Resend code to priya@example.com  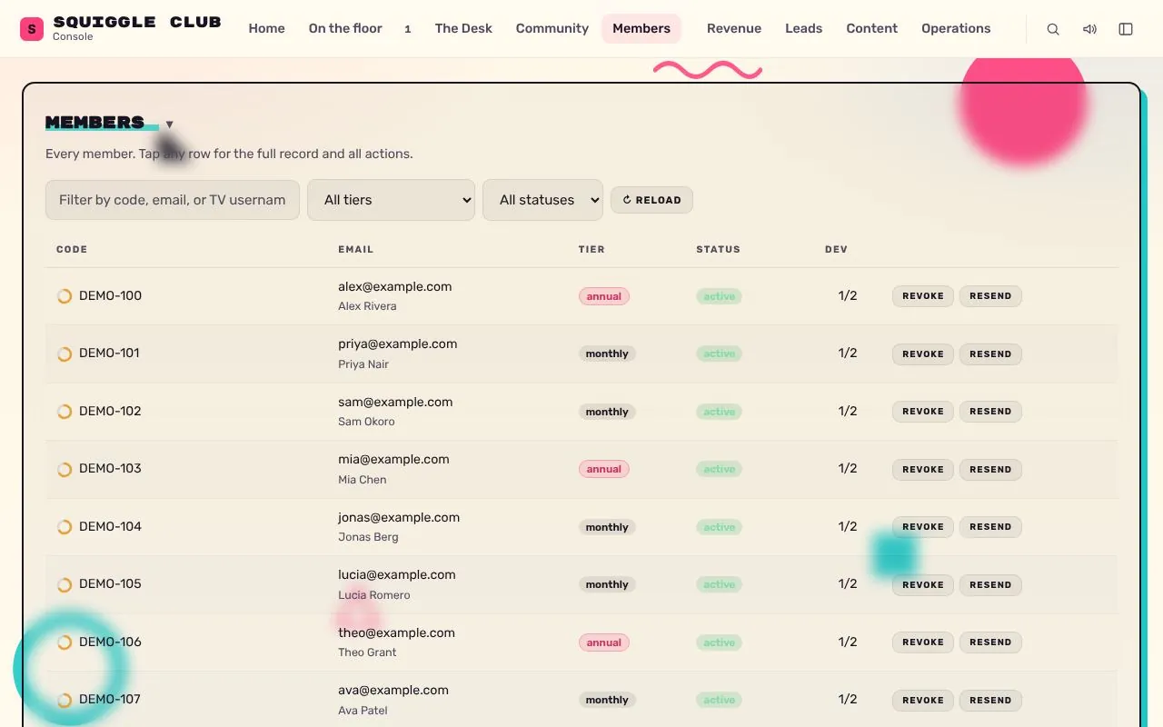click(x=990, y=354)
